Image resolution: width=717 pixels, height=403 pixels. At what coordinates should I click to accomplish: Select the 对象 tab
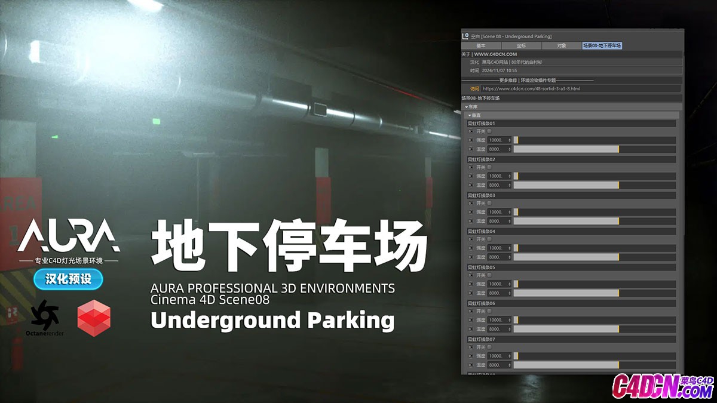[x=562, y=45]
